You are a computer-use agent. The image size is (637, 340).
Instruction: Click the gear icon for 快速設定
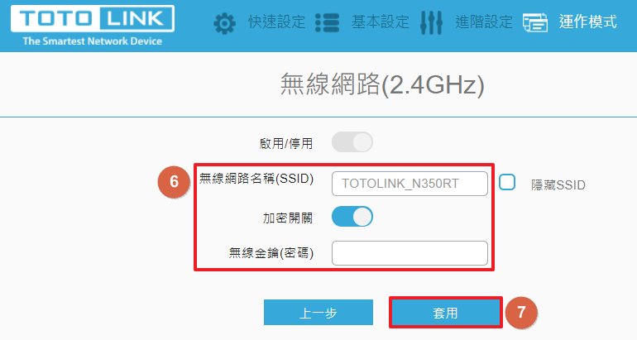224,23
